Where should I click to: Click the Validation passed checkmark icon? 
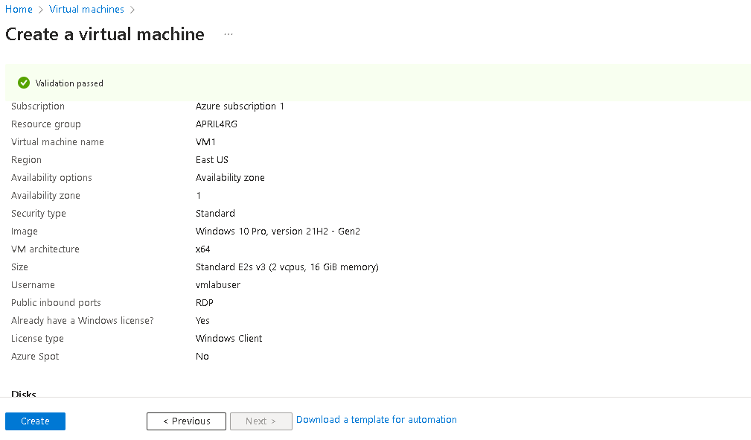(x=23, y=83)
